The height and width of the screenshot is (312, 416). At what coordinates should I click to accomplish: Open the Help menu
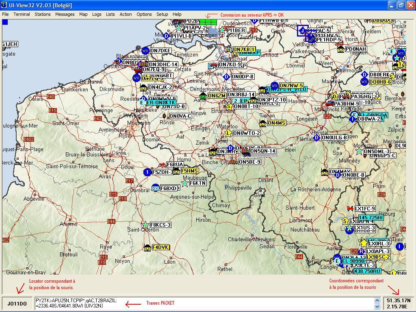pyautogui.click(x=177, y=14)
